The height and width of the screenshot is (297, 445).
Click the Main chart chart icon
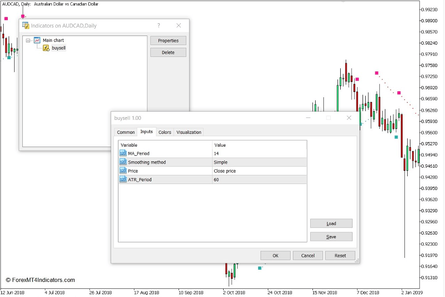pyautogui.click(x=36, y=40)
